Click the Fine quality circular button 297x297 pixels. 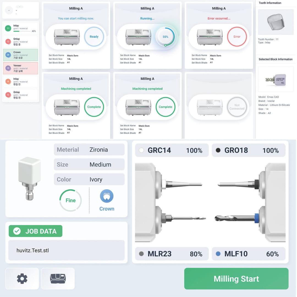click(x=70, y=200)
